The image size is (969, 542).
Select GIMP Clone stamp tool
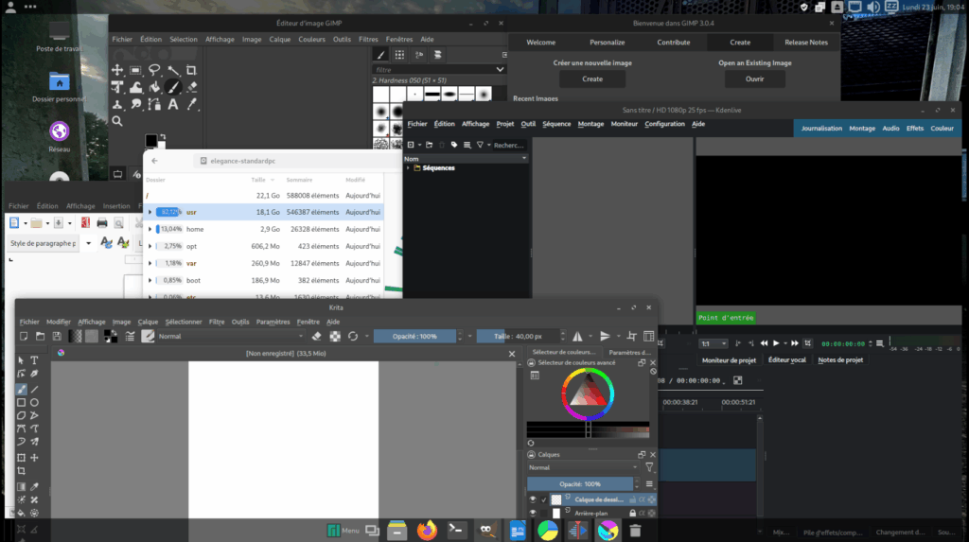pyautogui.click(x=117, y=104)
